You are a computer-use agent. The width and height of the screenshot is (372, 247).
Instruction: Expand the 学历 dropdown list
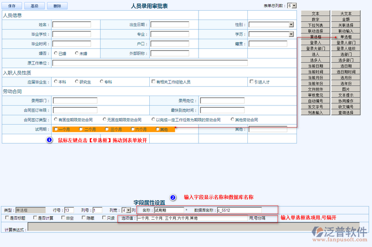pos(291,34)
